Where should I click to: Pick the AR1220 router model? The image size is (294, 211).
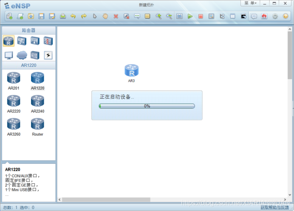pos(37,81)
